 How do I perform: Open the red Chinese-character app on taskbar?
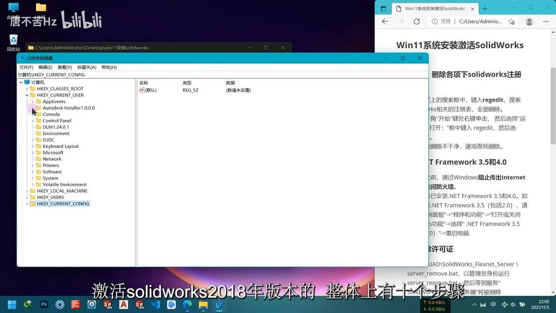click(x=76, y=305)
